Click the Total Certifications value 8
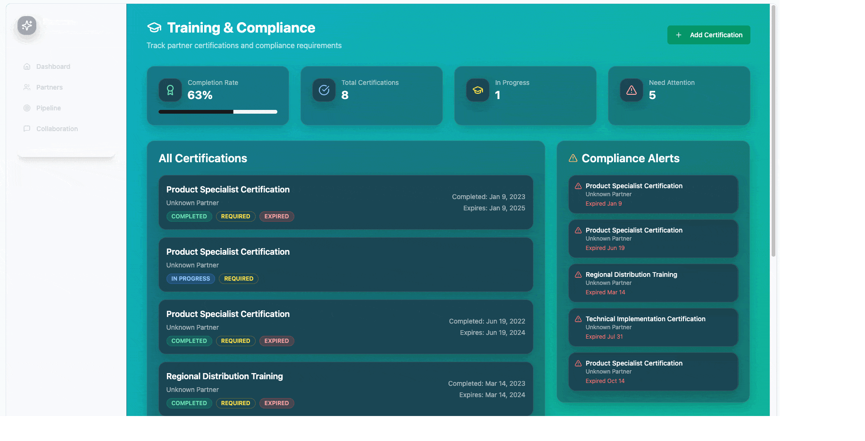The image size is (865, 441). point(345,95)
